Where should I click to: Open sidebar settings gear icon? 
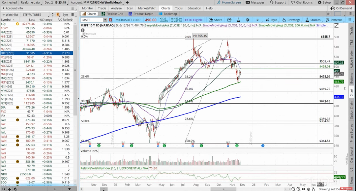(x=15, y=189)
